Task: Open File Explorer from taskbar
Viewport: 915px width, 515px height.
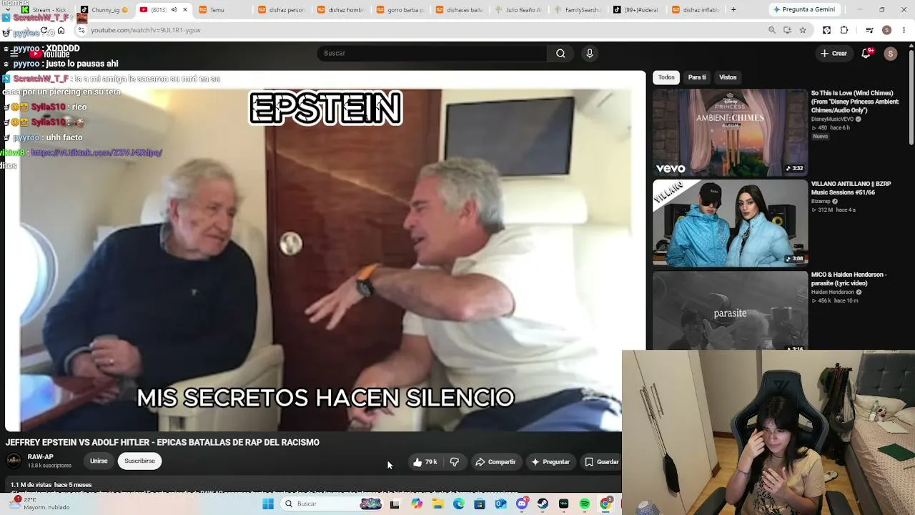Action: point(437,504)
